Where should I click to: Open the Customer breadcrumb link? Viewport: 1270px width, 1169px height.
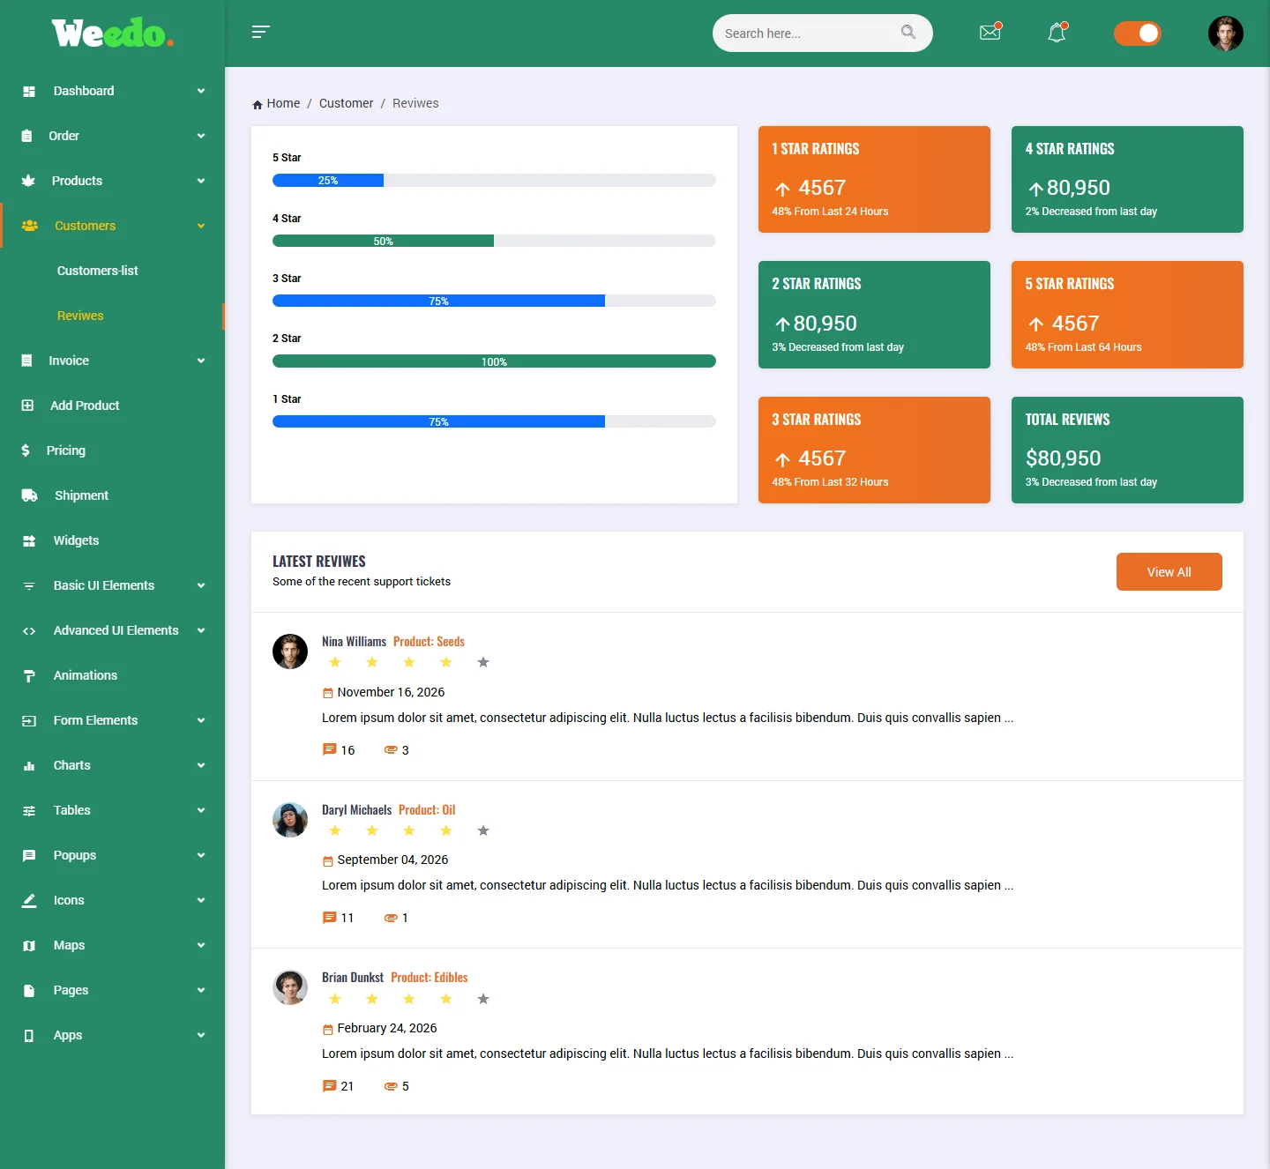tap(346, 103)
